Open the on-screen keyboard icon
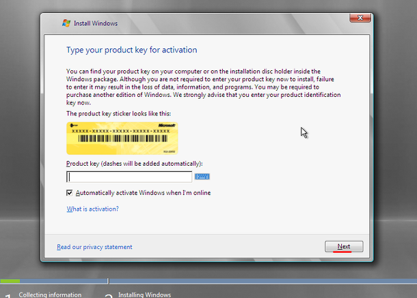The width and height of the screenshot is (417, 298). click(x=202, y=177)
